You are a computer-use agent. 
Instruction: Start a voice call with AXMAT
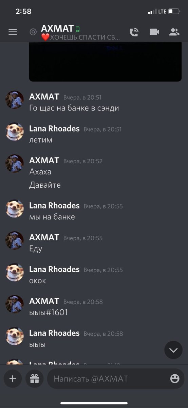tap(134, 32)
